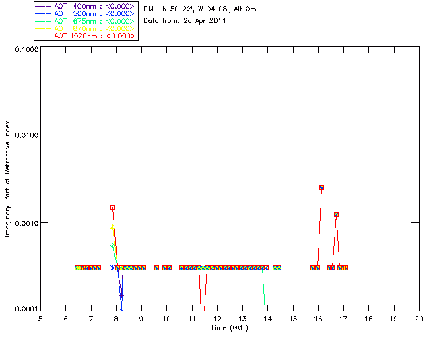The image size is (431, 345).
Task: Click the 0.0010 y-axis tick label
Action: click(27, 223)
